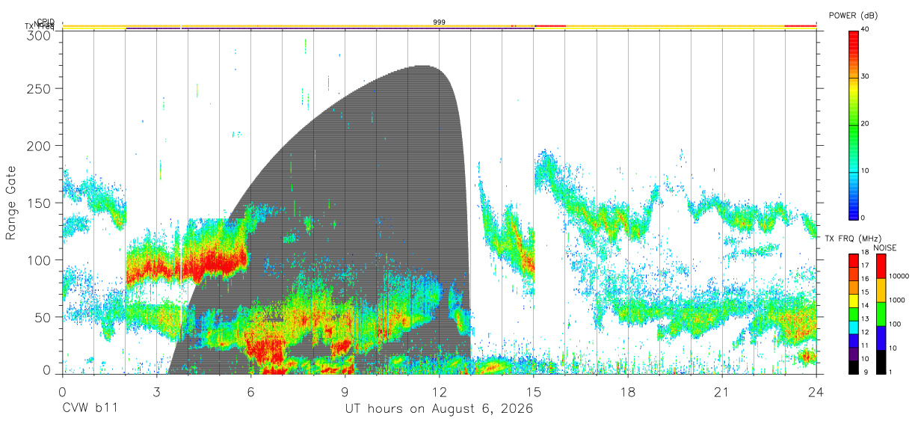This screenshot has width=918, height=424.
Task: Click the x-axis tick label "9"
Action: (345, 392)
